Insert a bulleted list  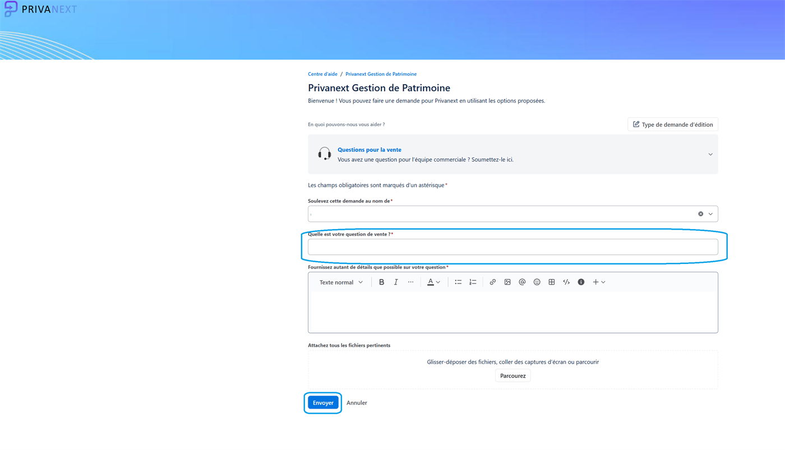[x=458, y=282]
